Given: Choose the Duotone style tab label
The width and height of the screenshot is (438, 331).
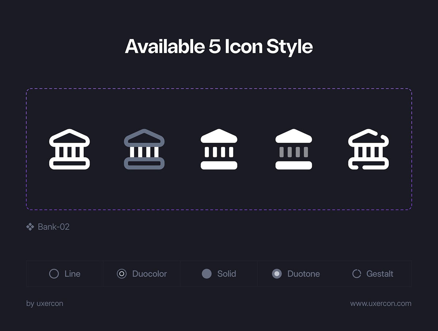Looking at the screenshot, I should coord(304,274).
